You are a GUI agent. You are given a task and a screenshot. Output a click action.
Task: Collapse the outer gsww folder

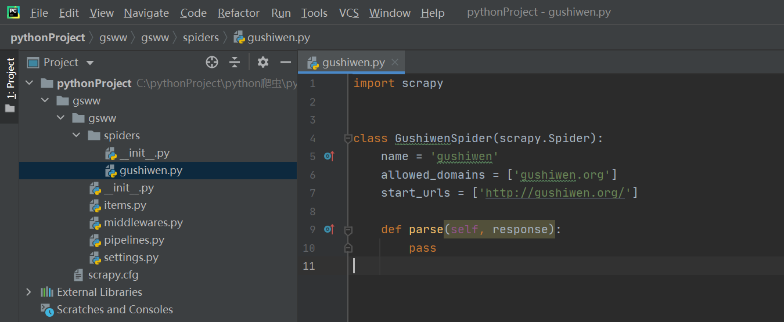45,101
